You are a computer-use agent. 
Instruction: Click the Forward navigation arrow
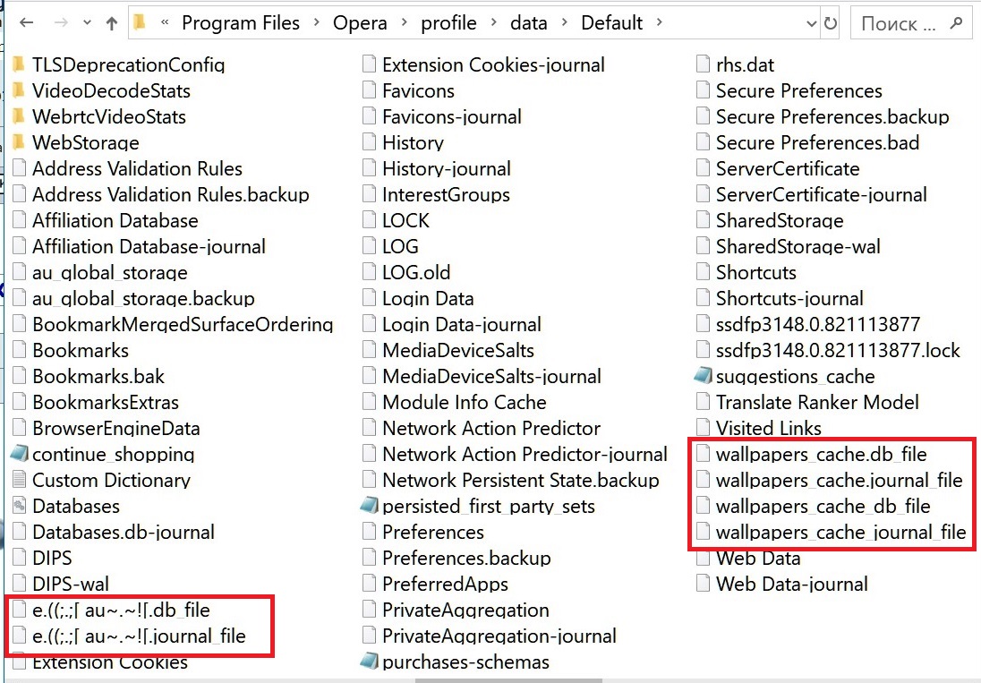pyautogui.click(x=61, y=23)
